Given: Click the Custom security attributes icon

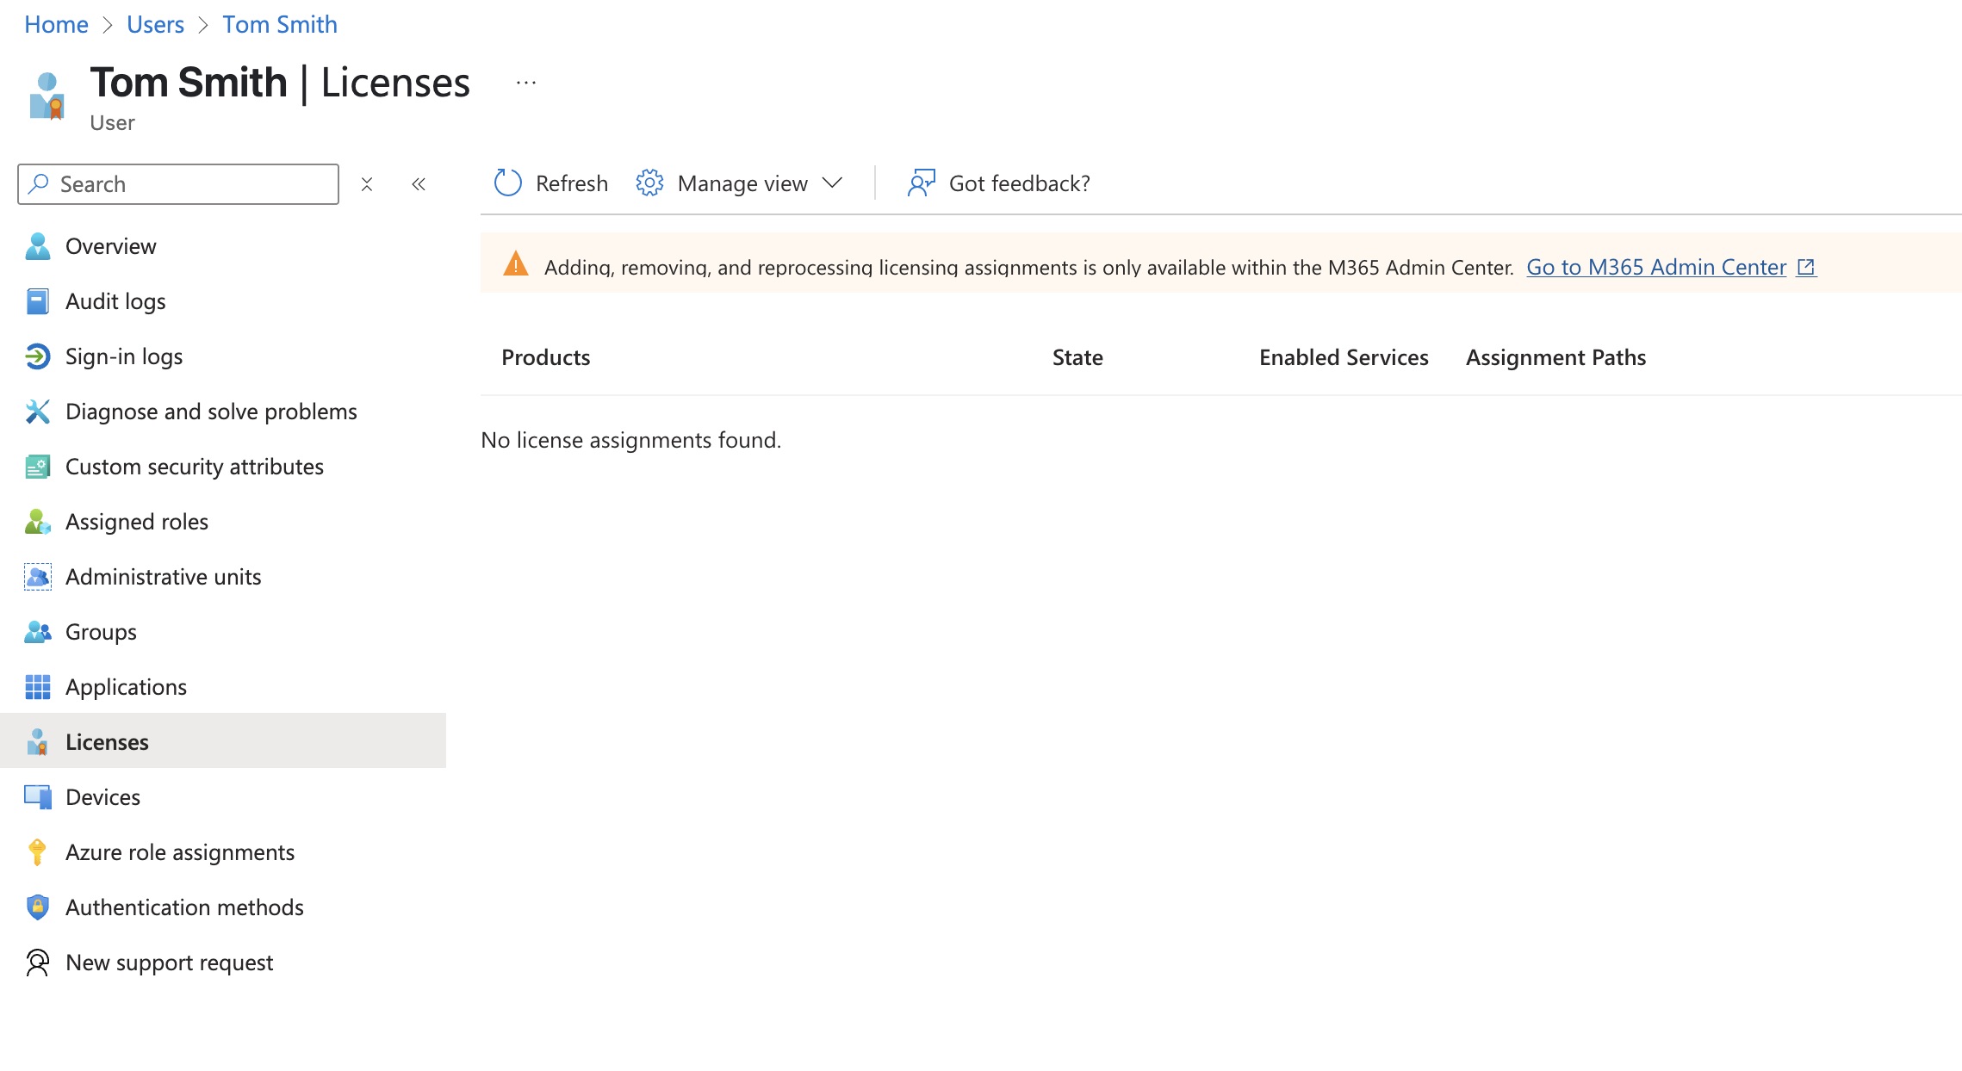Looking at the screenshot, I should 38,467.
